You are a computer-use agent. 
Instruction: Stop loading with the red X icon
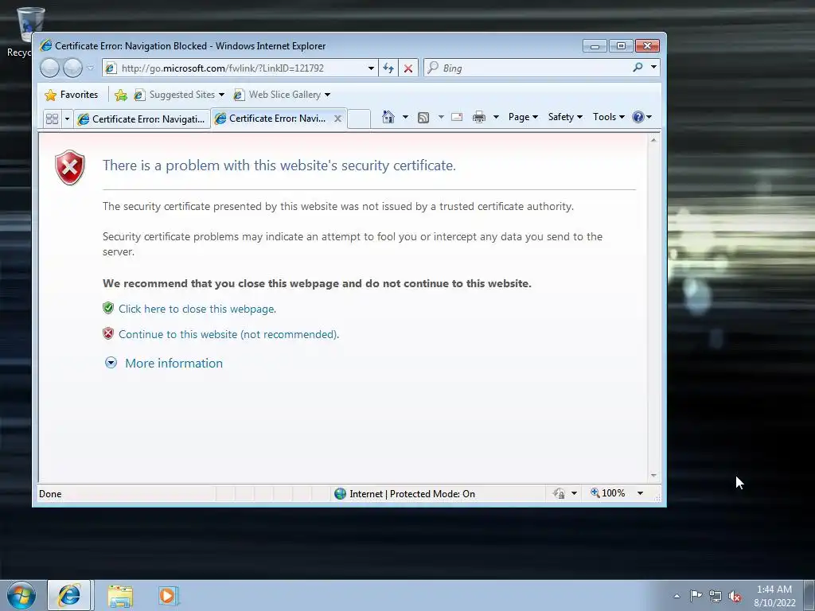(x=408, y=68)
